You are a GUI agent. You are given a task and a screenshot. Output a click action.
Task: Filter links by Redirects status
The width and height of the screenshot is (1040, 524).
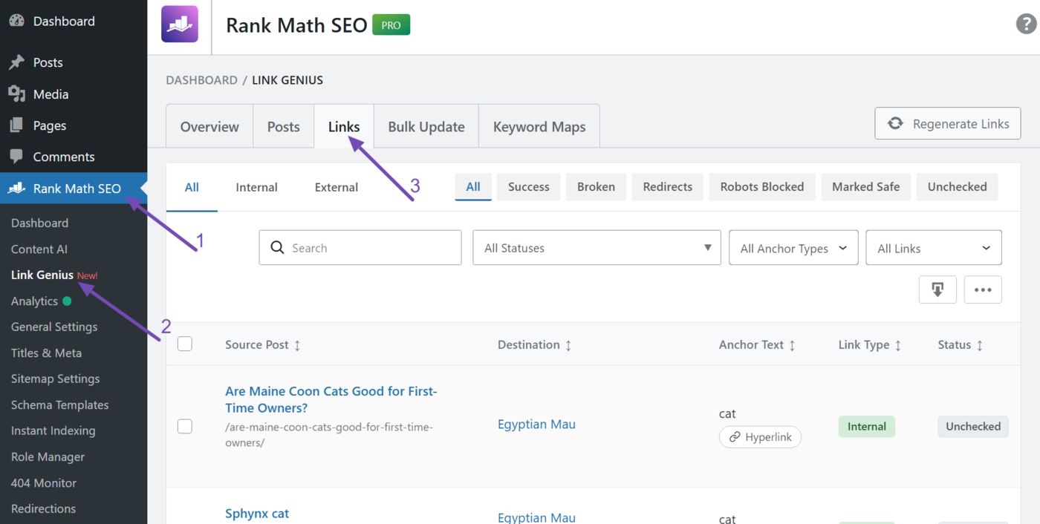point(668,186)
